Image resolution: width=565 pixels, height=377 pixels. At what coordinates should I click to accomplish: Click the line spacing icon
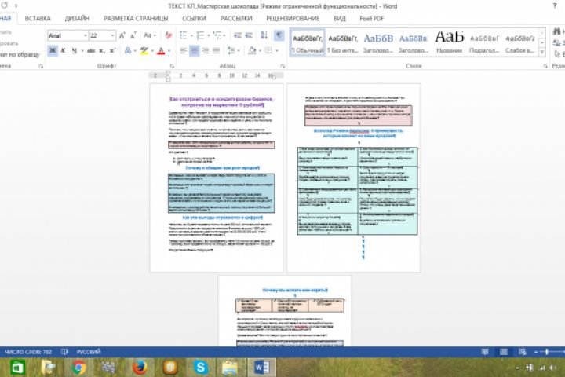click(231, 50)
